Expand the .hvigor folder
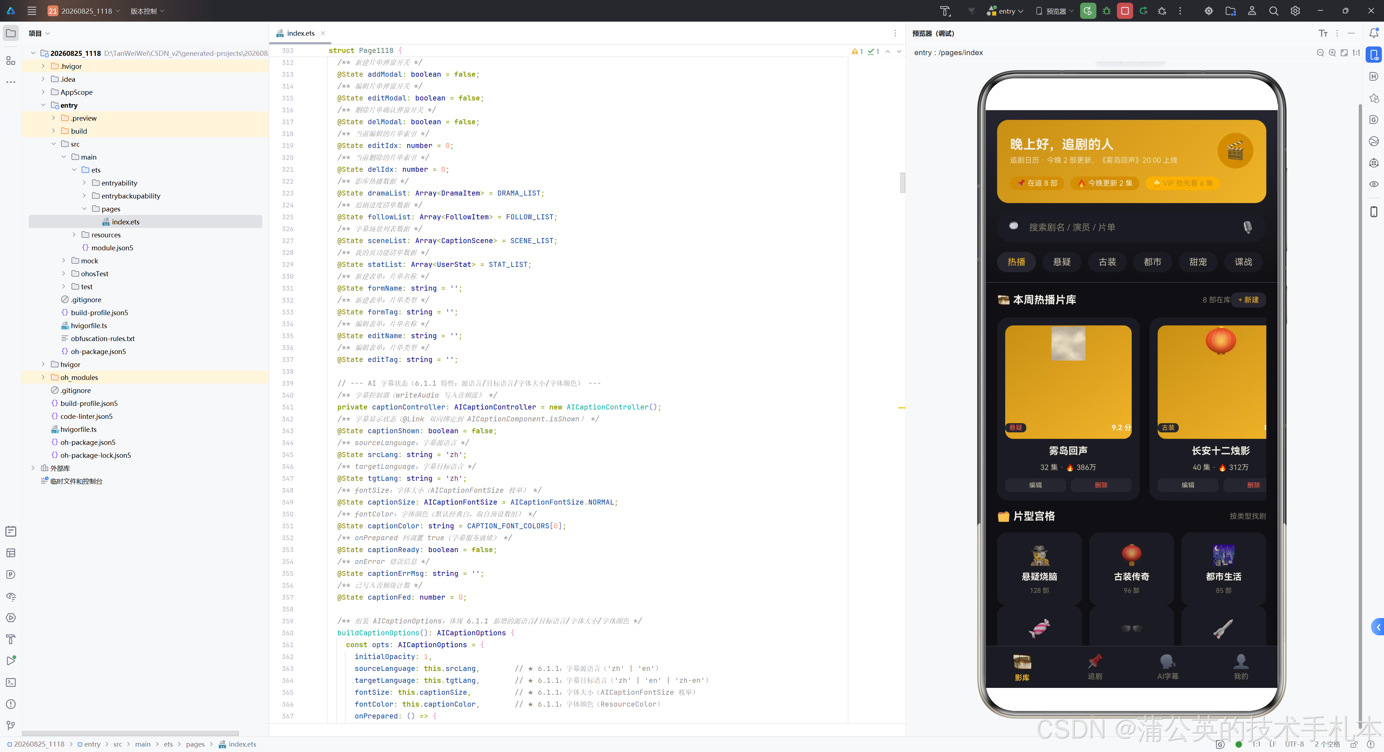 tap(43, 66)
